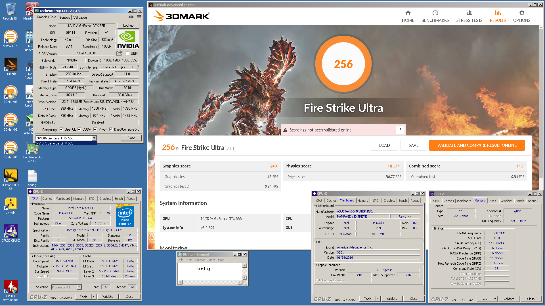Image resolution: width=545 pixels, height=306 pixels.
Task: Open the About tab in CPU window
Action: pyautogui.click(x=131, y=199)
